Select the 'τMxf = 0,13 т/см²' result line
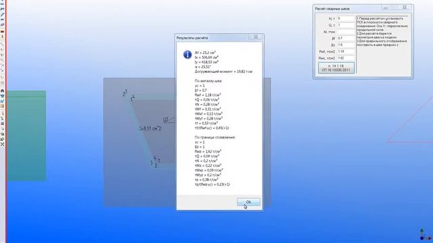This screenshot has width=433, height=243. (208, 114)
